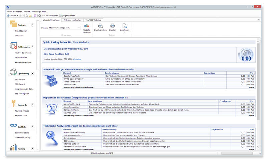Open Vorlagen in sidebar
Screen dimensions: 267x164
click(x=19, y=36)
